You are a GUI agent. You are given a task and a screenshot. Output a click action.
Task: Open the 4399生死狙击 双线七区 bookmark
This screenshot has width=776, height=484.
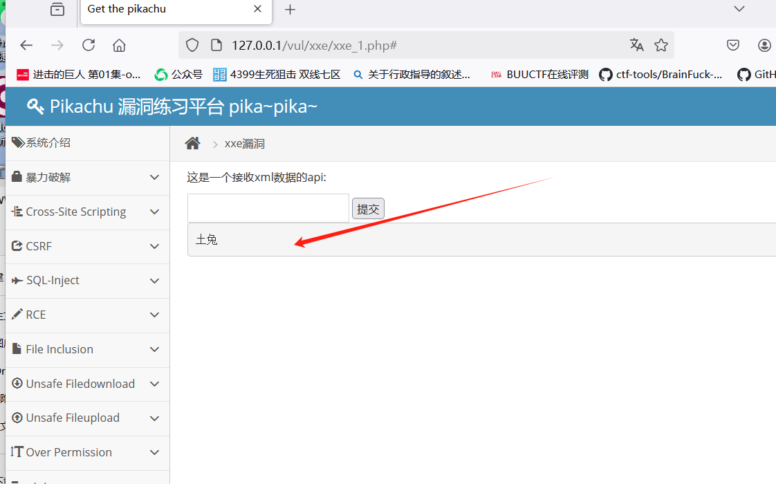(277, 75)
